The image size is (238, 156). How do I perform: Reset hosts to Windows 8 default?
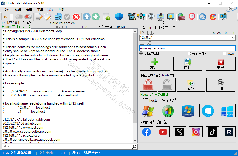tap(208, 111)
